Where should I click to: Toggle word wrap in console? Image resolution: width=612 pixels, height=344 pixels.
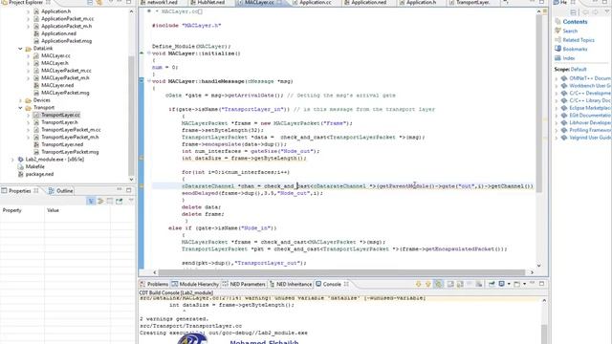[x=450, y=284]
